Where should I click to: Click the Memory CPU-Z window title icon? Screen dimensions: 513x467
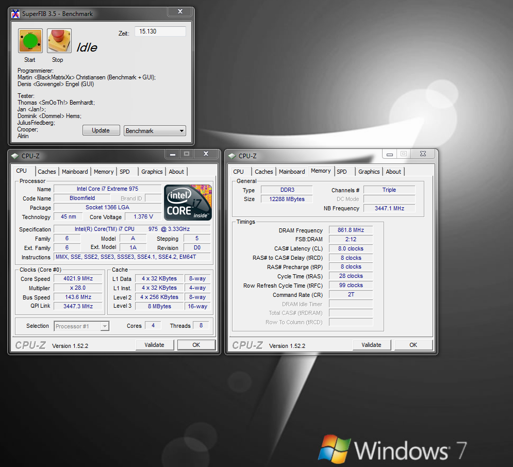coord(232,156)
